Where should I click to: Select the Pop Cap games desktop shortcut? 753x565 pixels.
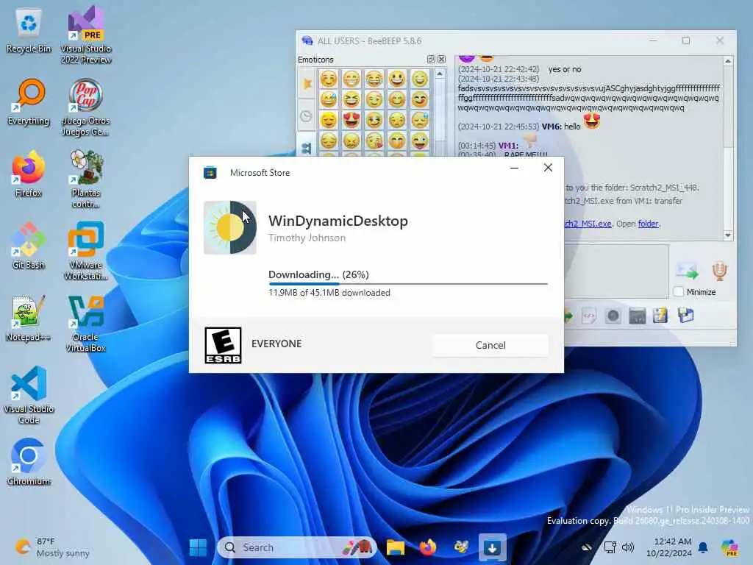tap(86, 107)
